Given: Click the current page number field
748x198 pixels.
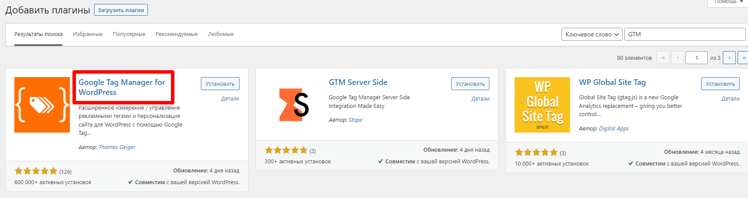Looking at the screenshot, I should (696, 58).
